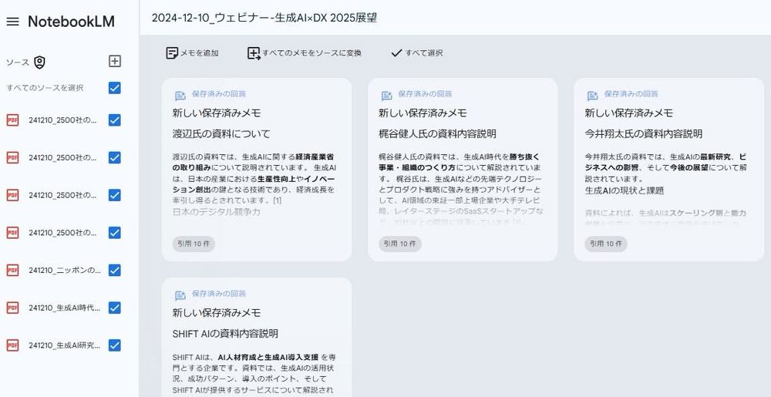Click the 保存済みの回答 icon on the 梶谷健人氏 card
Viewport: 771px width, 397px height.
[x=386, y=96]
